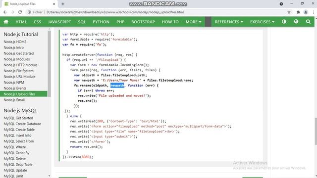
Task: Expand the REFERENCES dropdown
Action: 229,22
